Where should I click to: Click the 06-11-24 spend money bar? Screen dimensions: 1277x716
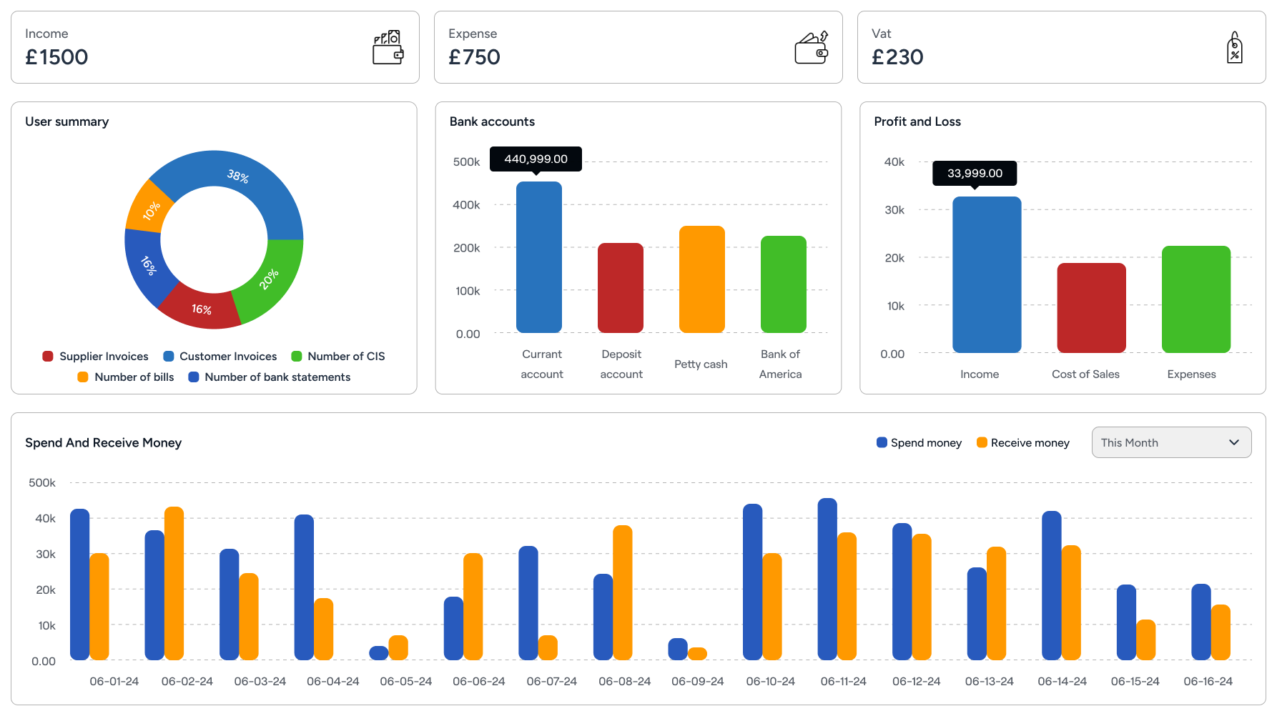coord(827,579)
